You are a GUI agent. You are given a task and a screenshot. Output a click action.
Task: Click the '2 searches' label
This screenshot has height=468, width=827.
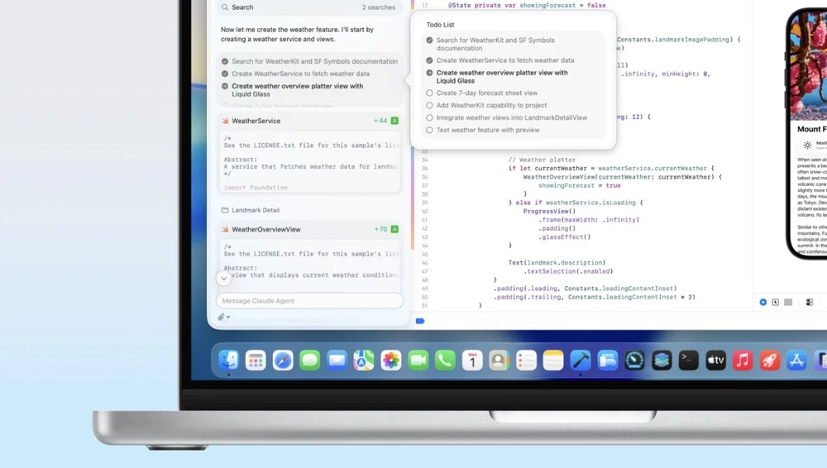[378, 7]
